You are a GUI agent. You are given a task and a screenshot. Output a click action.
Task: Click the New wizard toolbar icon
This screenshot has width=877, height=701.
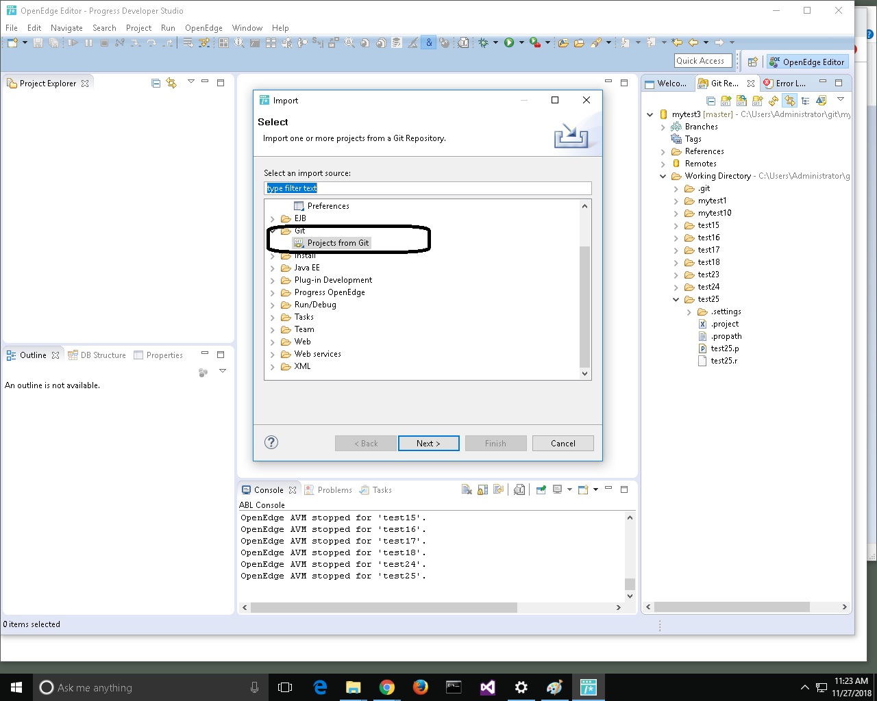tap(12, 42)
